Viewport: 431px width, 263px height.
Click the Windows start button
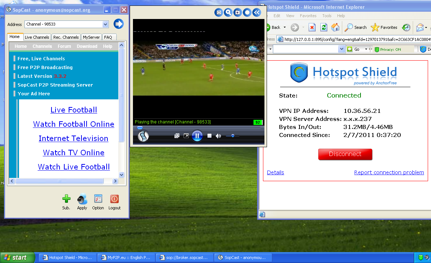17,258
